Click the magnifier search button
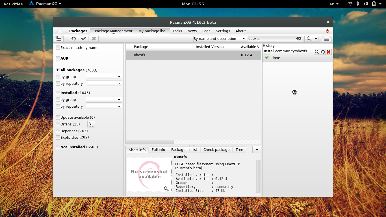Screen dimensions: 386x217 pyautogui.click(x=309, y=39)
